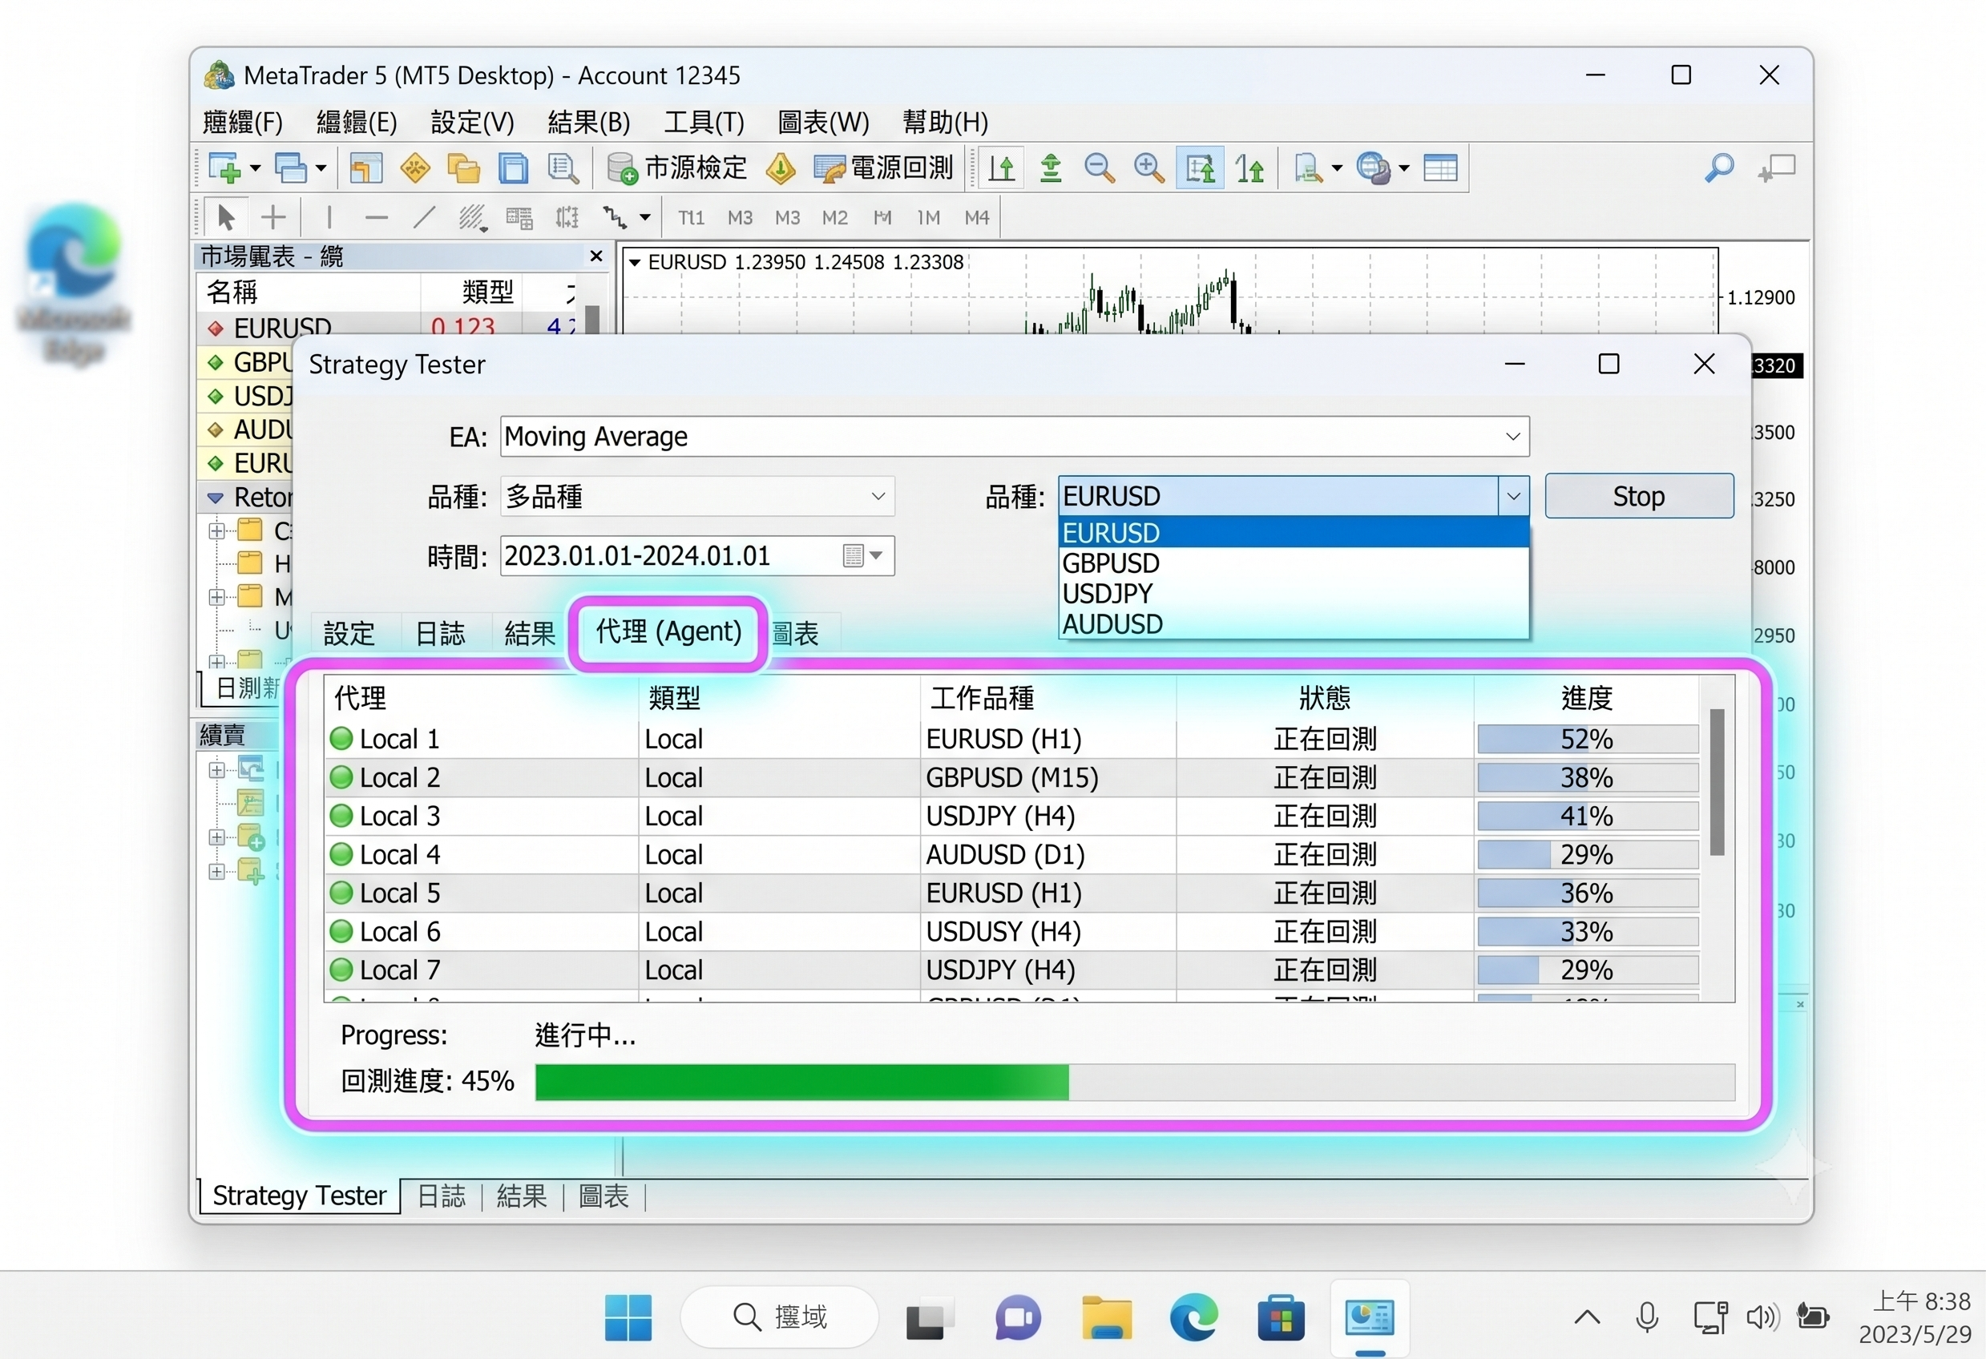Select the arrow pointer tool

coord(225,218)
